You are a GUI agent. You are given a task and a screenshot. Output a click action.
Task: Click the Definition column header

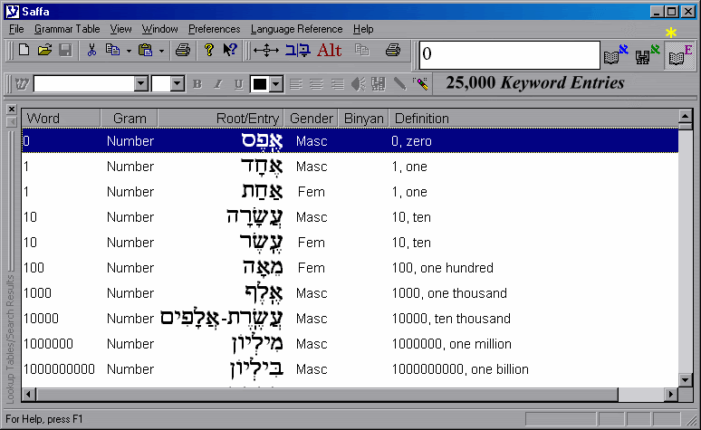(x=533, y=119)
